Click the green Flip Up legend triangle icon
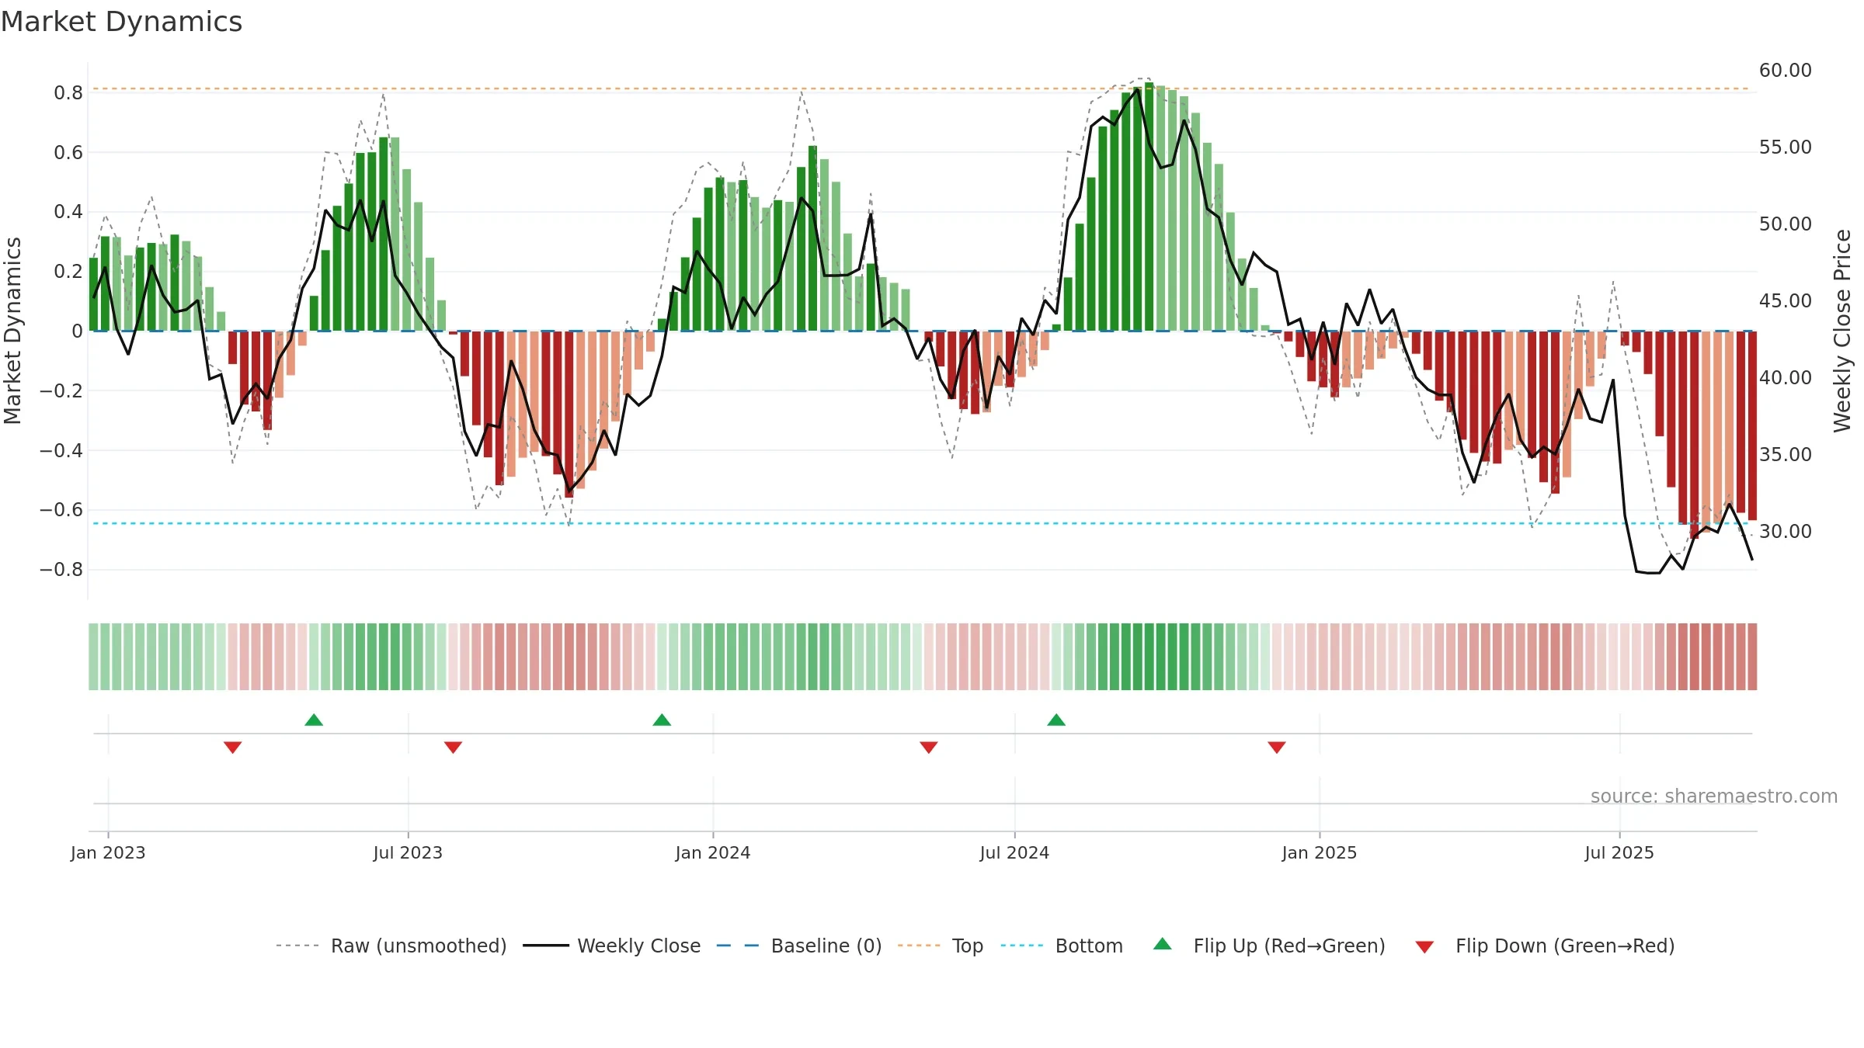Screen dimensions: 1864x1048 point(1163,944)
